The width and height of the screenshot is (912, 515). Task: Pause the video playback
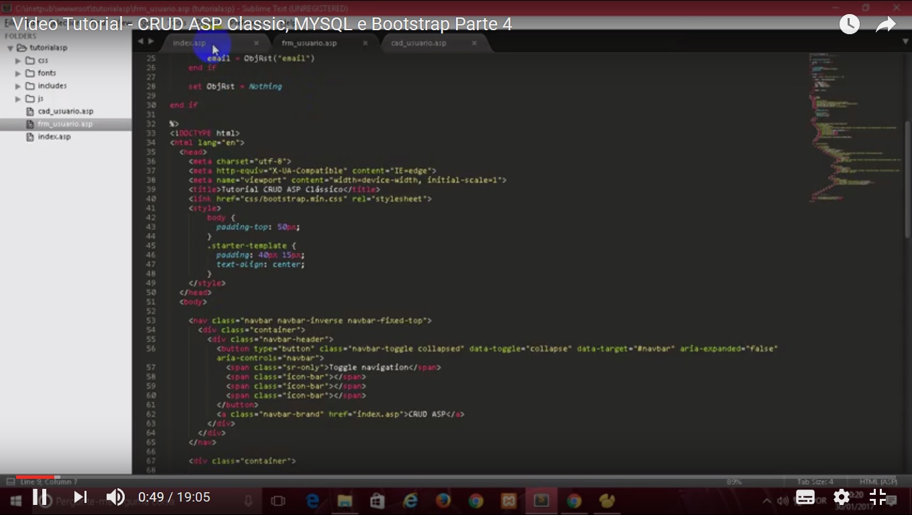pos(40,497)
